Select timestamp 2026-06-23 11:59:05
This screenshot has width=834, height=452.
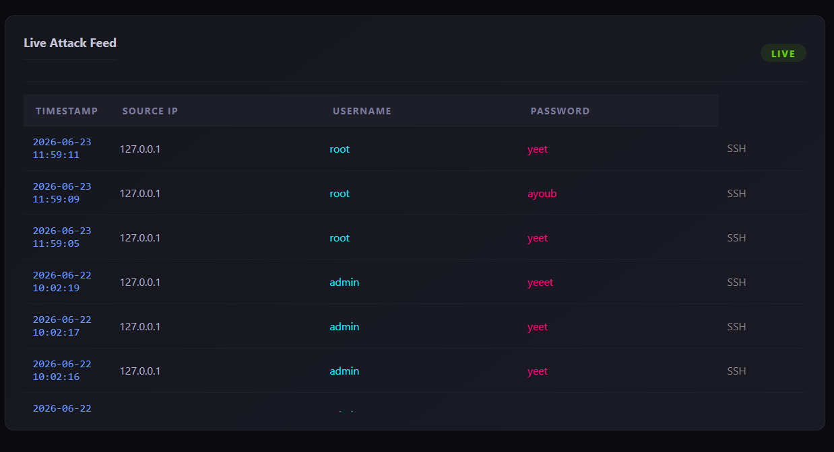point(62,237)
